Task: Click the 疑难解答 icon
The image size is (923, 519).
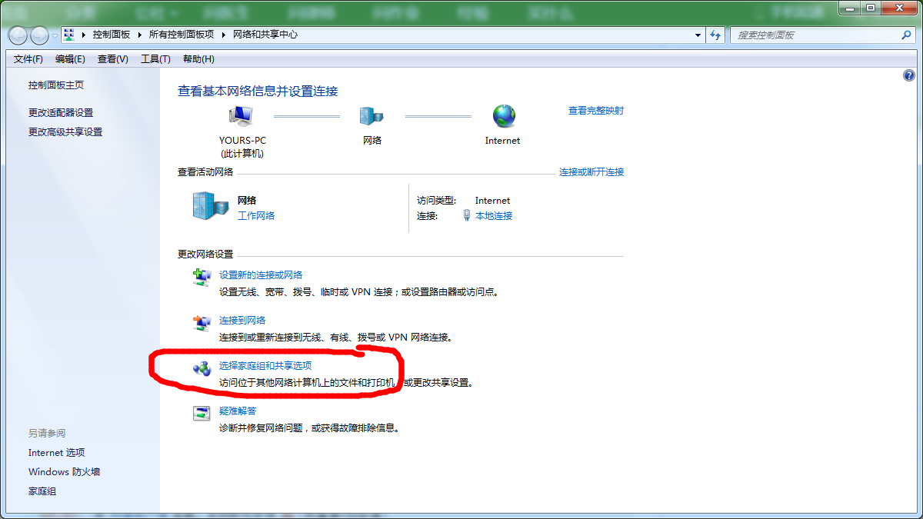Action: pyautogui.click(x=202, y=414)
